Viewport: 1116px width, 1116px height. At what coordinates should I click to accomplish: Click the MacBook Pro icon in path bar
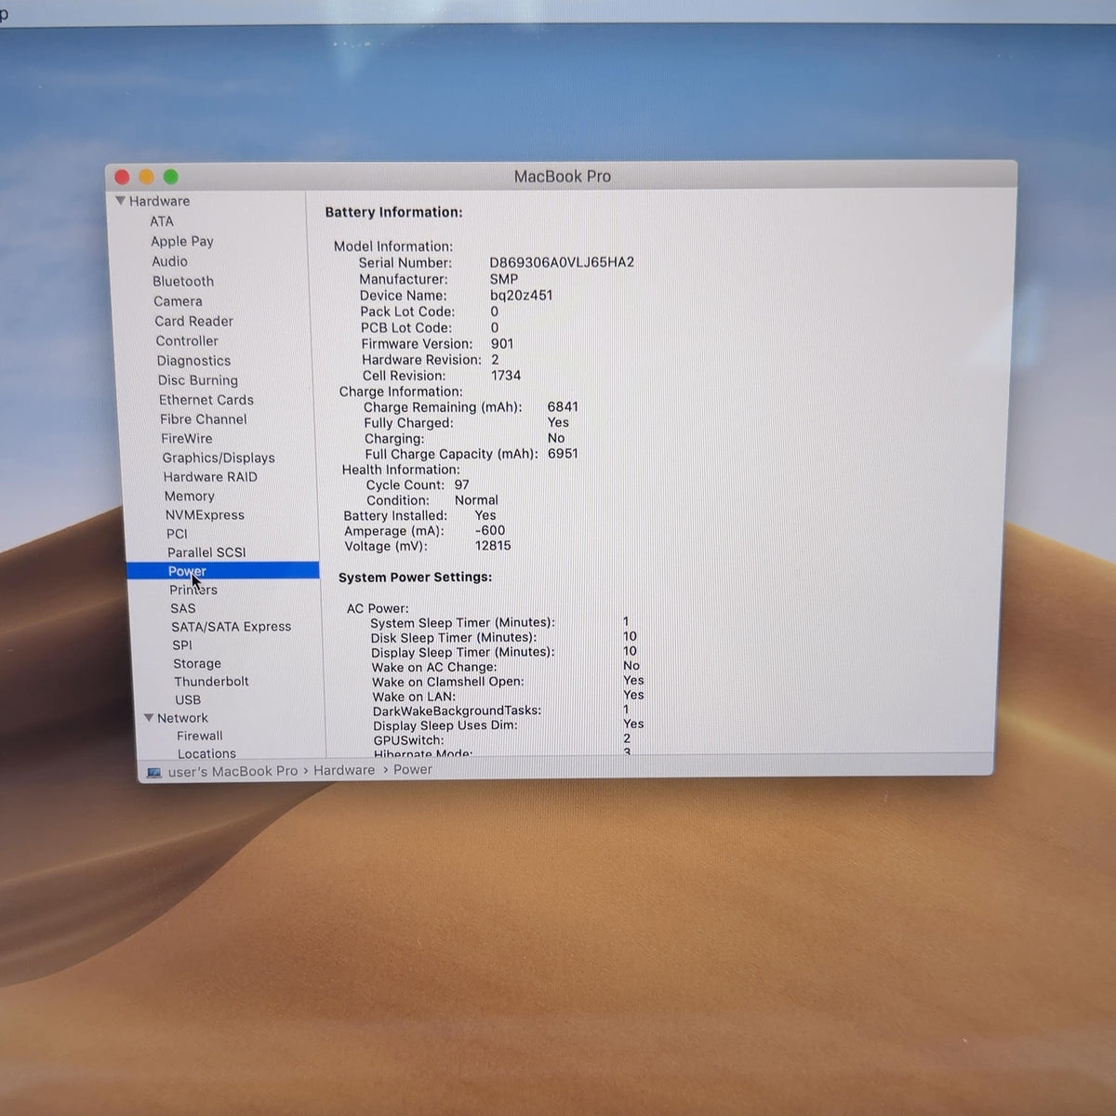click(154, 772)
